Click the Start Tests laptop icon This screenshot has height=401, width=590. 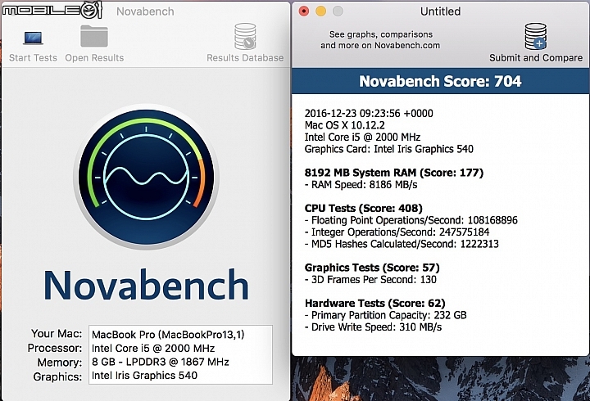(33, 38)
